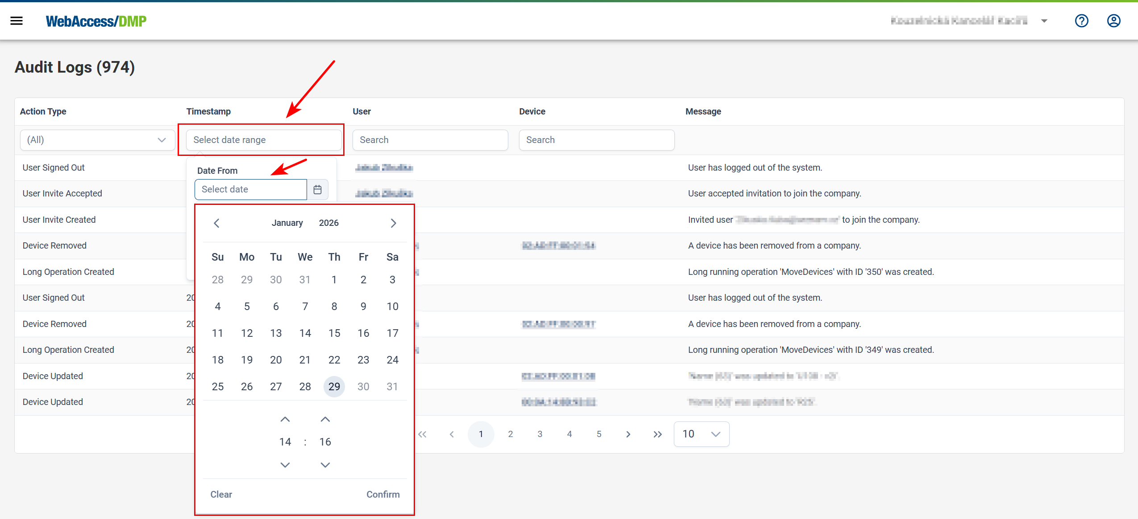Open the rows-per-page 10 dropdown
This screenshot has height=519, width=1138.
(701, 433)
